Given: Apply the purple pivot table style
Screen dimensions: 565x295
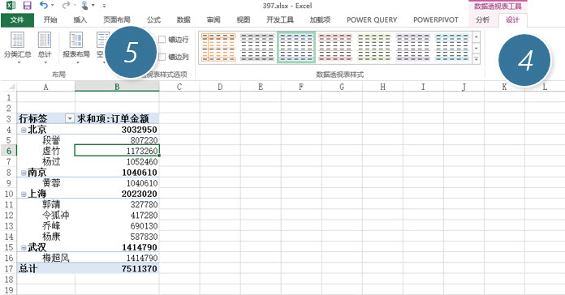Looking at the screenshot, I should click(x=413, y=47).
